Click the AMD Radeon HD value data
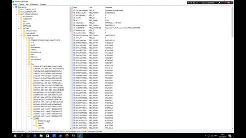 [113, 23]
